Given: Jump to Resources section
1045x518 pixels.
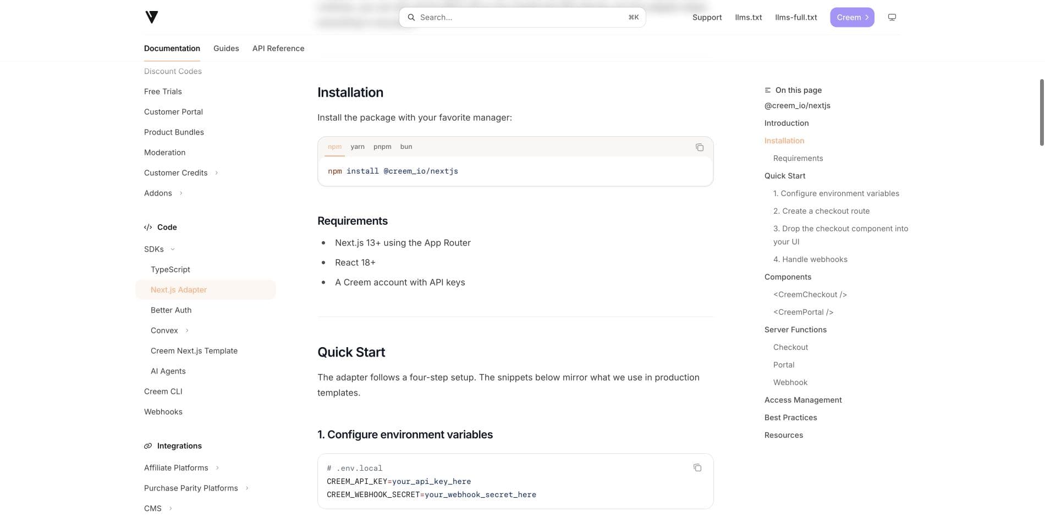Looking at the screenshot, I should 784,435.
